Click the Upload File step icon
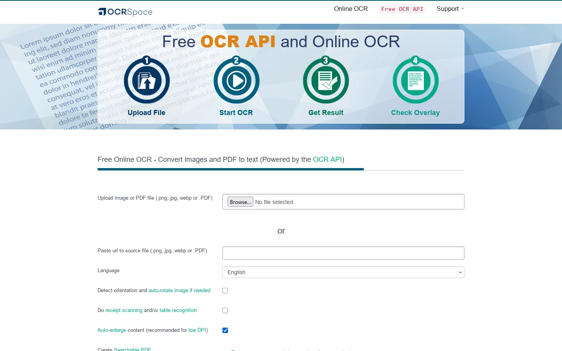 (x=147, y=80)
